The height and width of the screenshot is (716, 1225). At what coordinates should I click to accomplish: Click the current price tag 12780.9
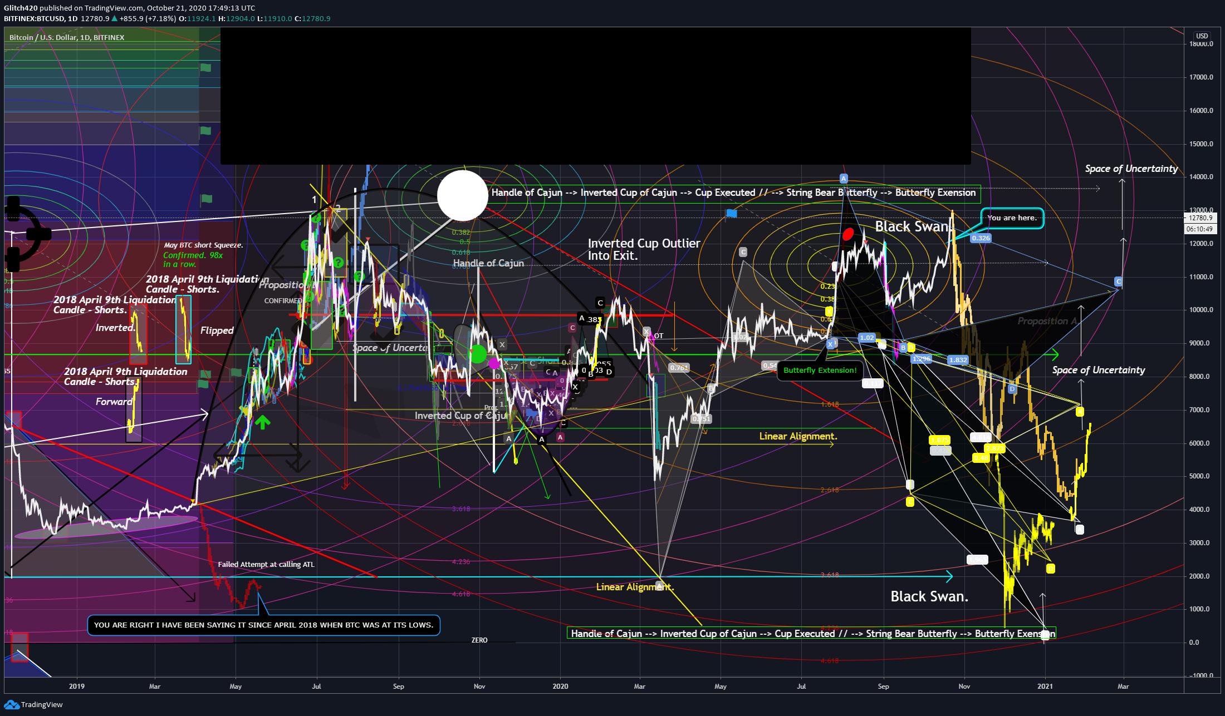tap(1200, 218)
